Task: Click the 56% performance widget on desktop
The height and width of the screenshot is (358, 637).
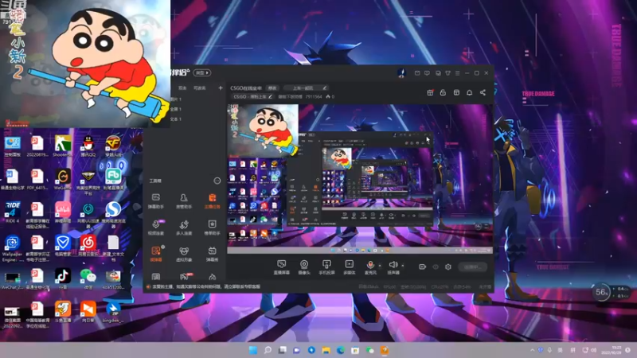Action: [x=601, y=292]
